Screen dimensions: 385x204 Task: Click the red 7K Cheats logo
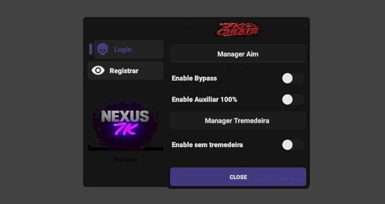tap(238, 29)
